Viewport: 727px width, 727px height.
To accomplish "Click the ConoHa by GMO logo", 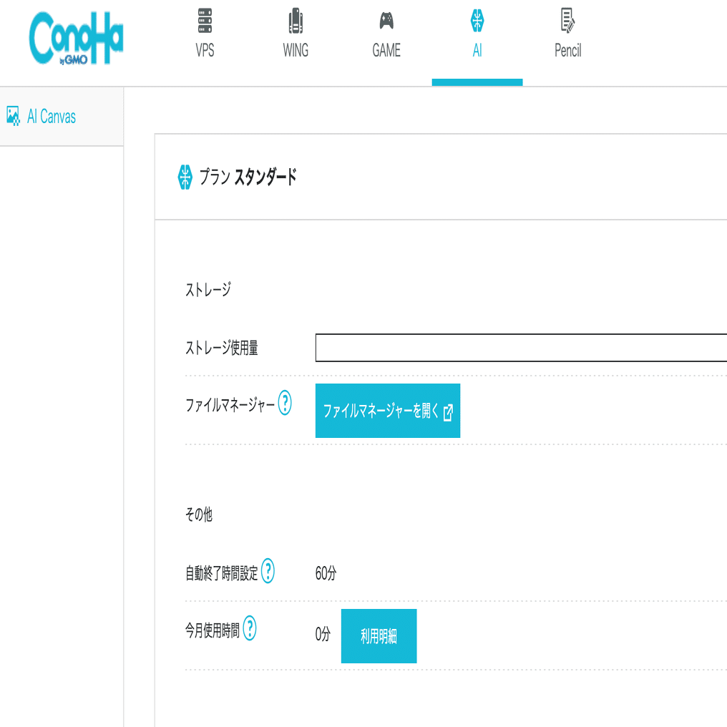I will point(76,39).
